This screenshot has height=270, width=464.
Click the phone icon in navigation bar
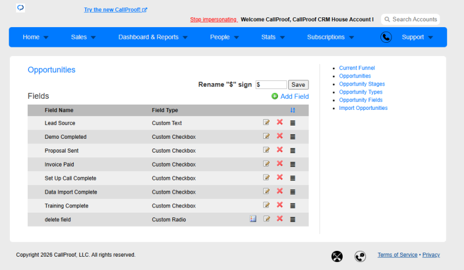386,37
